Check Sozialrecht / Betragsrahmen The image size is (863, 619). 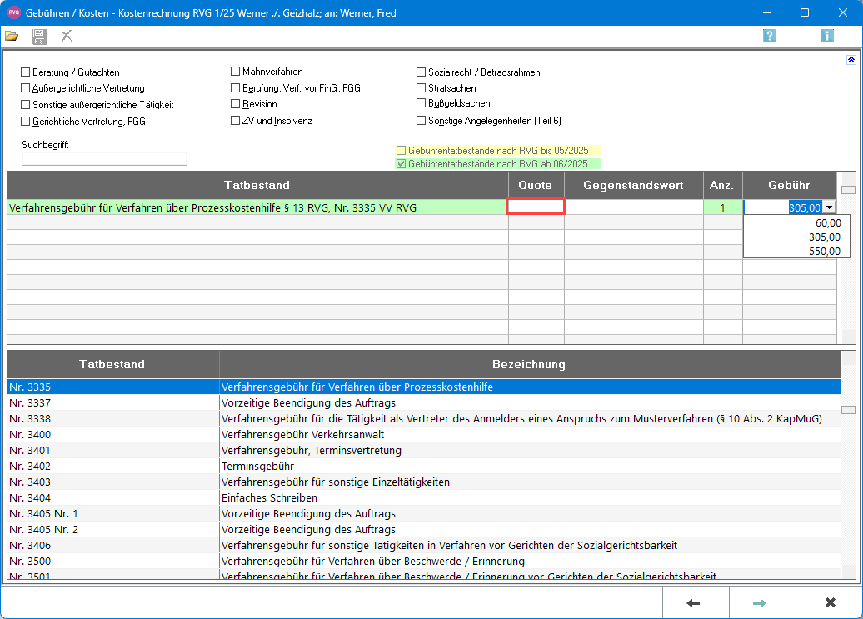point(421,72)
